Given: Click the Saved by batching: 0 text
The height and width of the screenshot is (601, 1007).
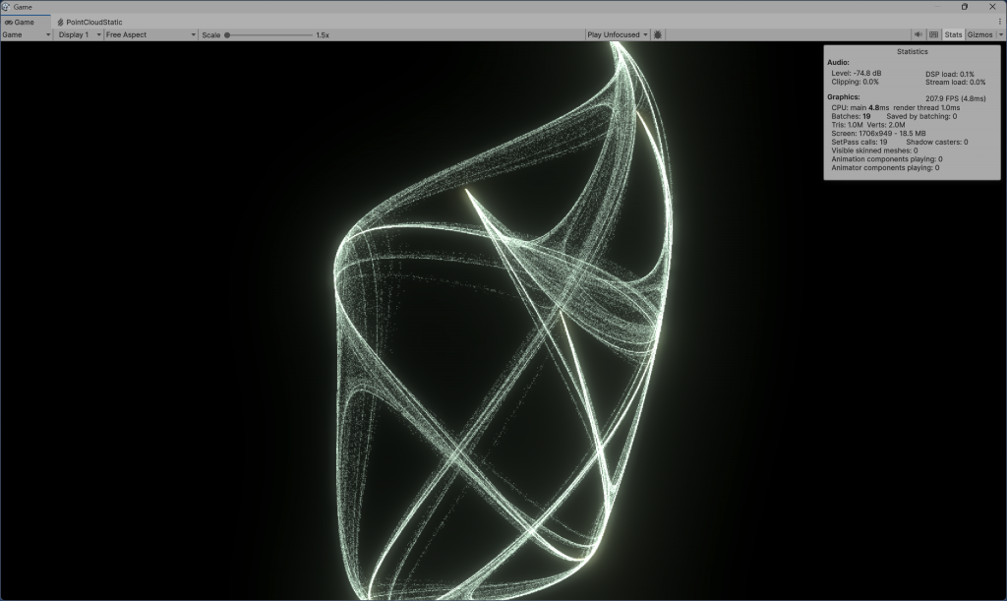Looking at the screenshot, I should [x=920, y=116].
